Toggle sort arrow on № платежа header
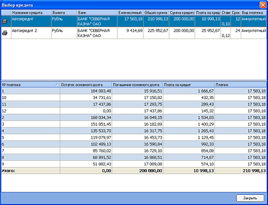This screenshot has height=205, width=268. (x=57, y=85)
